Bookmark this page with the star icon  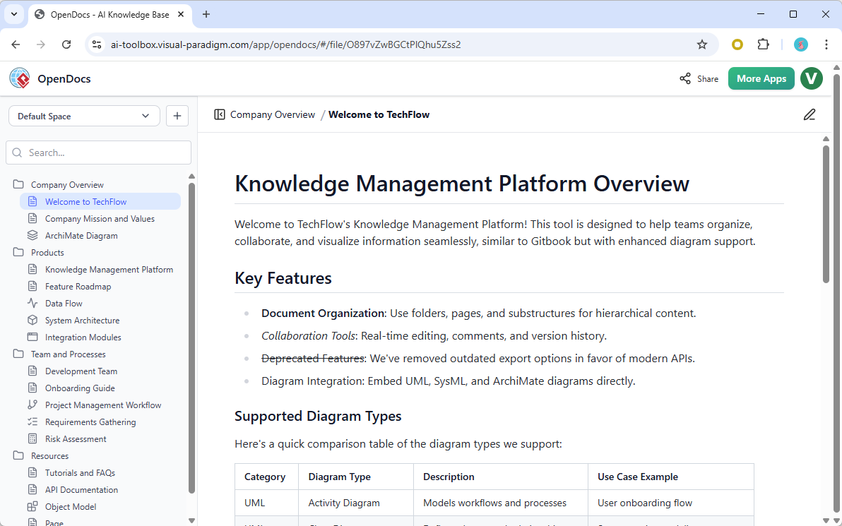702,44
